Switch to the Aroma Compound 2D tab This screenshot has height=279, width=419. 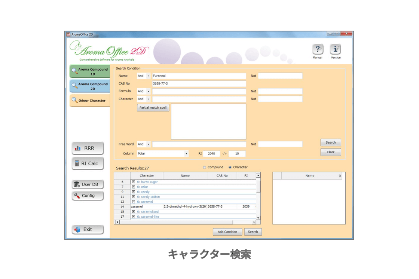pyautogui.click(x=90, y=86)
